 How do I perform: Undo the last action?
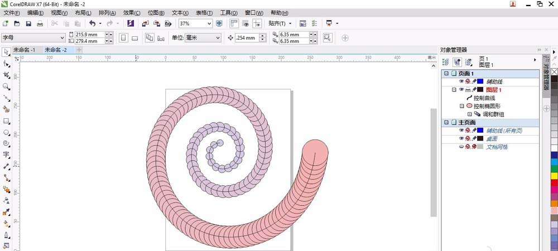[93, 23]
